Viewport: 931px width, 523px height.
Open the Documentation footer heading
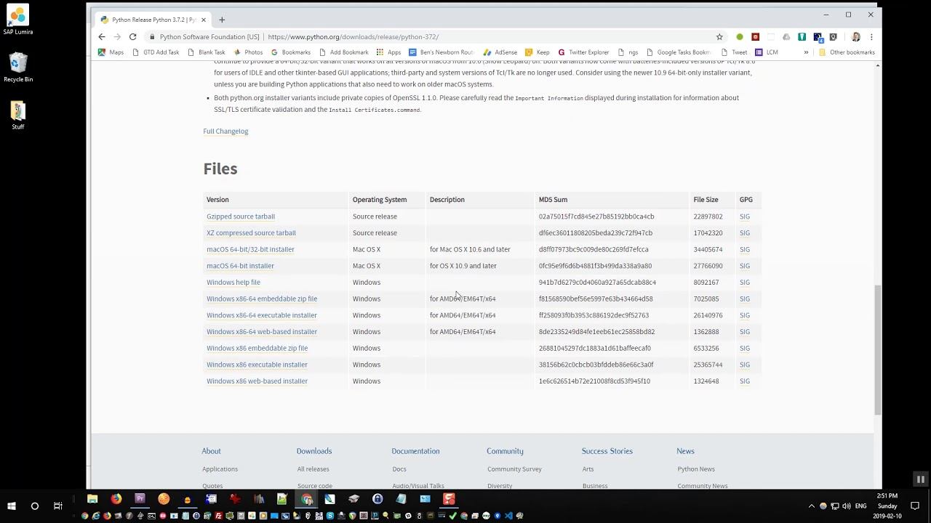415,451
